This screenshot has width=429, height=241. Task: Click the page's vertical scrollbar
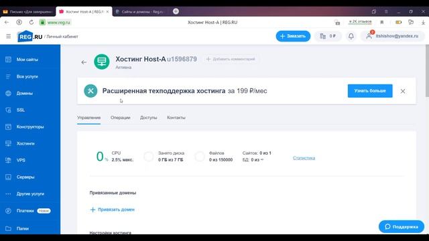tap(427, 71)
